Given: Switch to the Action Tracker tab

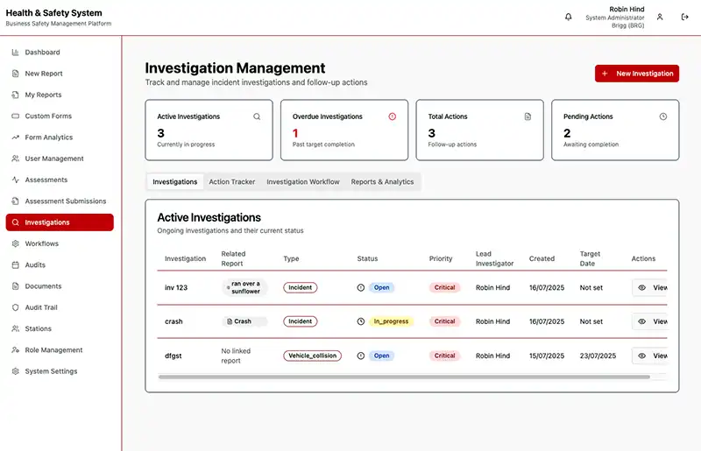Looking at the screenshot, I should [232, 182].
